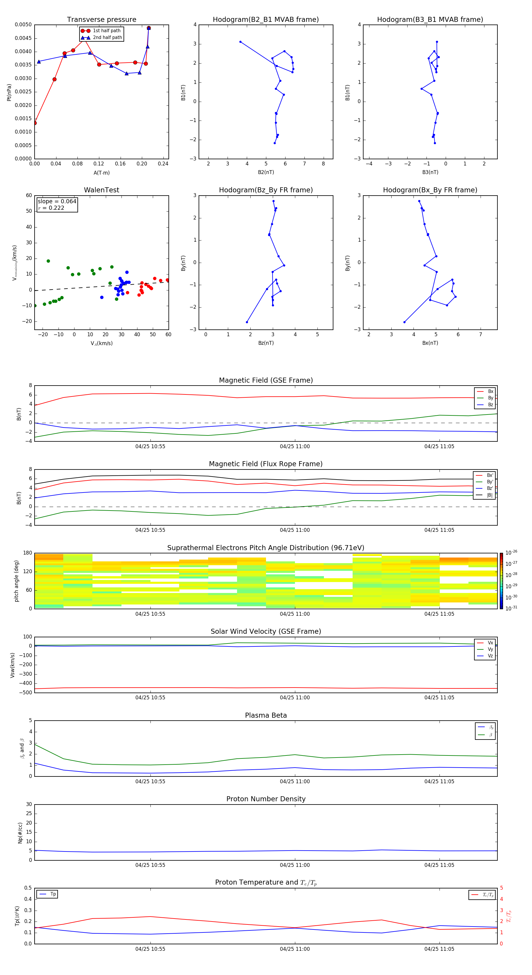Click '04/25 11:05' tick under Plasma Beta
Screen dimensions: 532x975
[439, 781]
